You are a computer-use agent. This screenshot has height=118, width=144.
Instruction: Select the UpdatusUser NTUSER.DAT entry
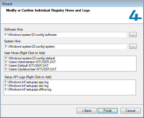pyautogui.click(x=31, y=69)
